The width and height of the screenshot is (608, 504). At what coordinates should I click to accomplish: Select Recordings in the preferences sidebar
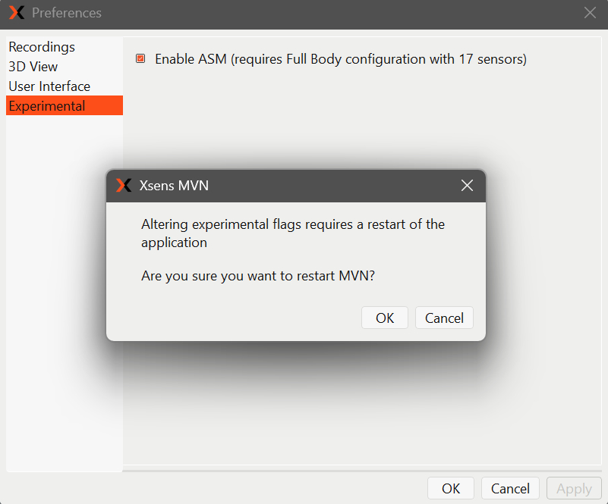click(42, 47)
